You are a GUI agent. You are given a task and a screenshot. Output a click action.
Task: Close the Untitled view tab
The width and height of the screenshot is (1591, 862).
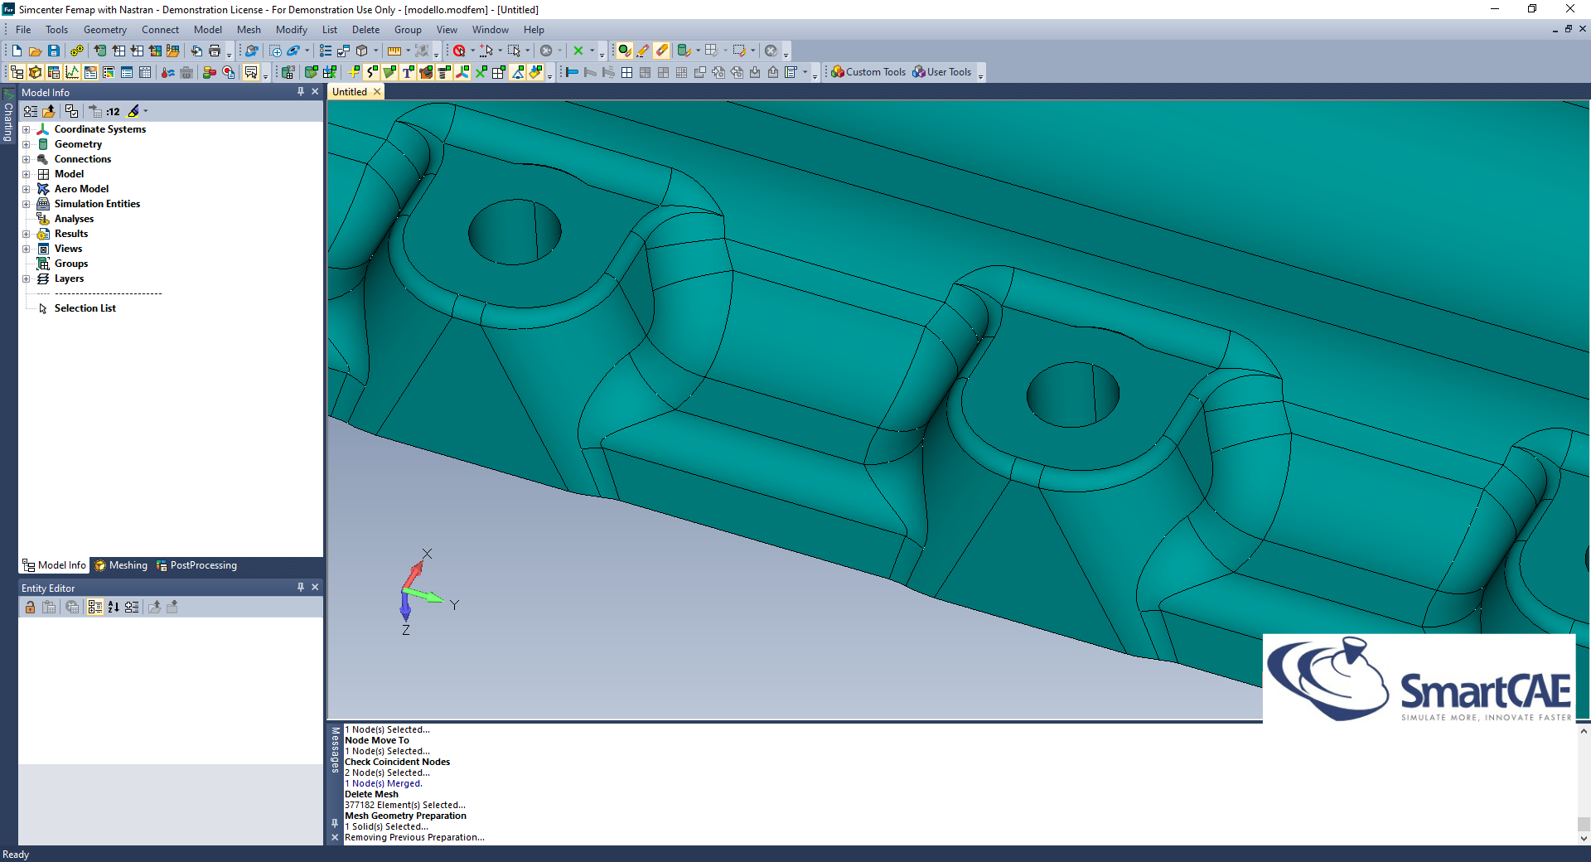[x=377, y=92]
